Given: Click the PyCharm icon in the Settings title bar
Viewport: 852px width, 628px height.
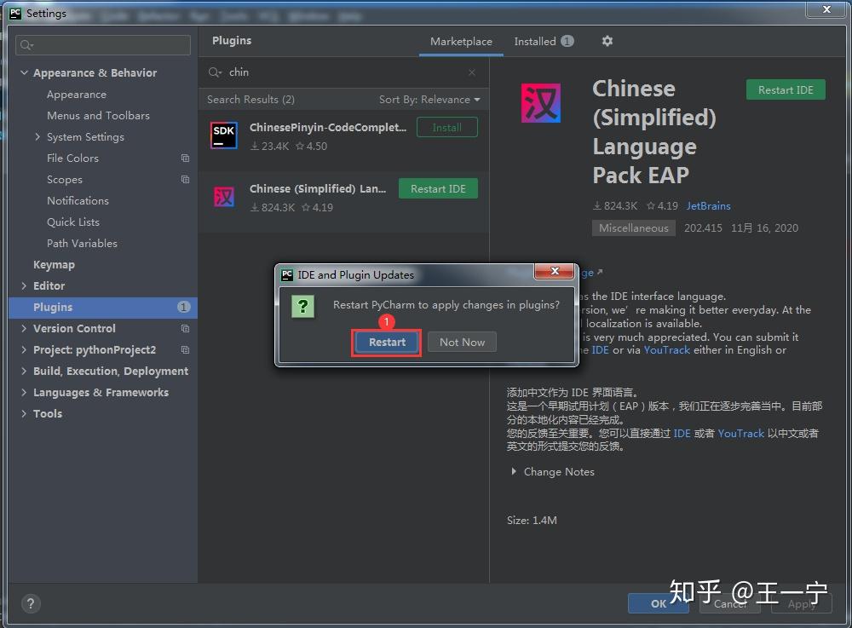Looking at the screenshot, I should tap(15, 13).
